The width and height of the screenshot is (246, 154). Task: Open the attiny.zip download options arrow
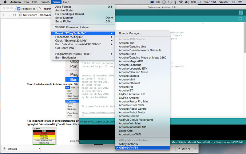pyautogui.click(x=39, y=148)
